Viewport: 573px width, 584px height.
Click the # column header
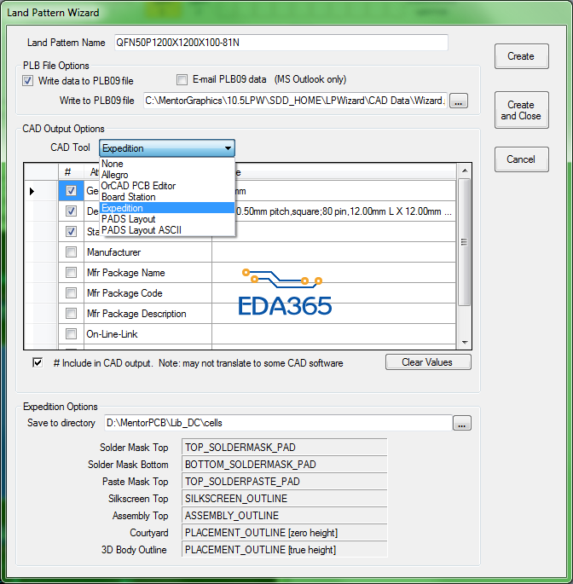point(68,172)
